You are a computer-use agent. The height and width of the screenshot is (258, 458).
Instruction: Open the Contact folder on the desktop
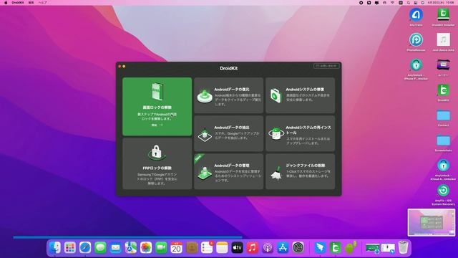[x=443, y=118]
